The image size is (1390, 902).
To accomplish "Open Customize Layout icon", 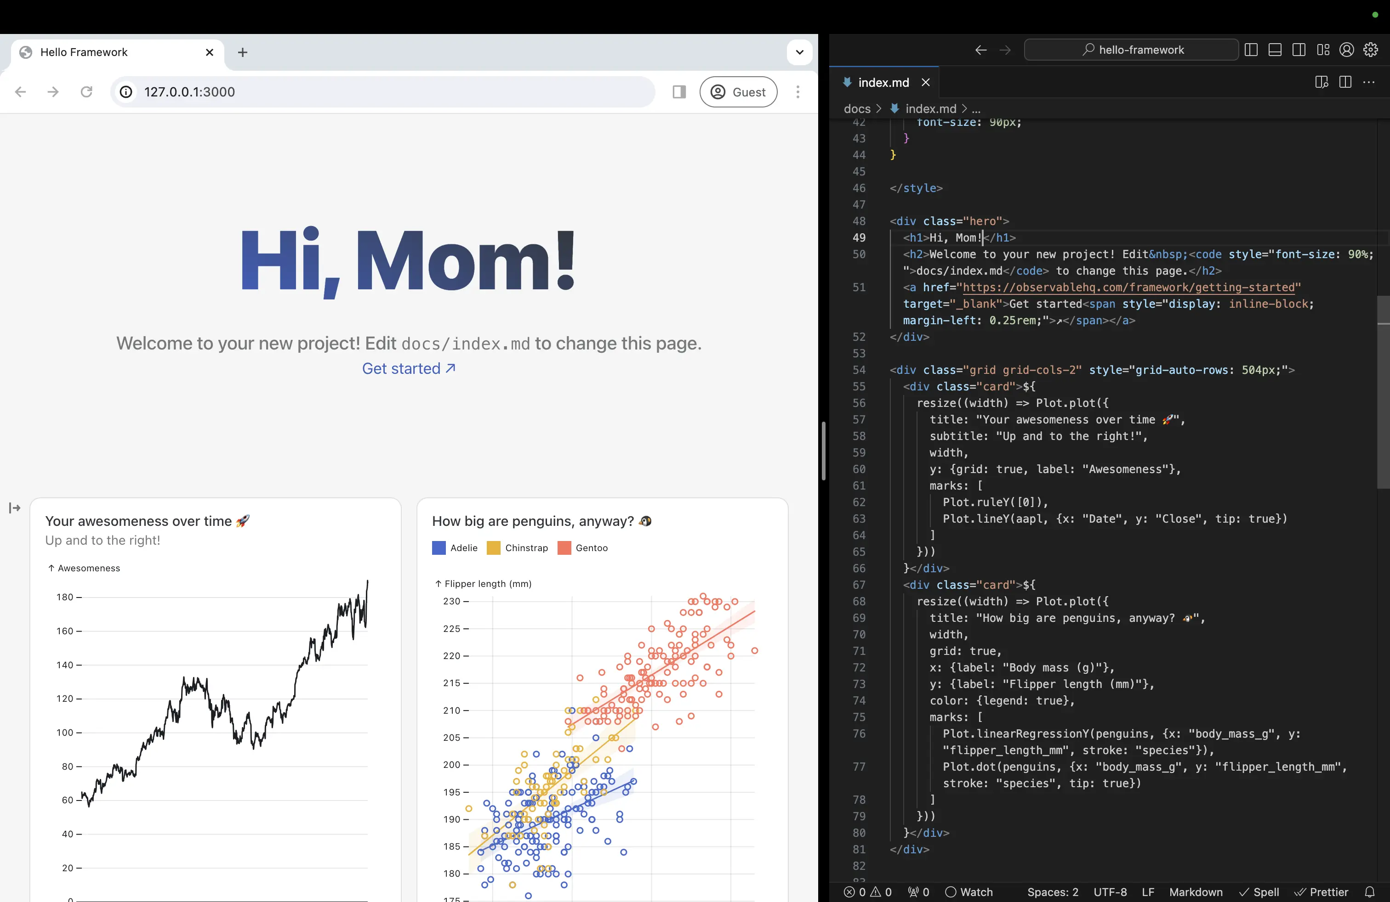I will (1323, 50).
